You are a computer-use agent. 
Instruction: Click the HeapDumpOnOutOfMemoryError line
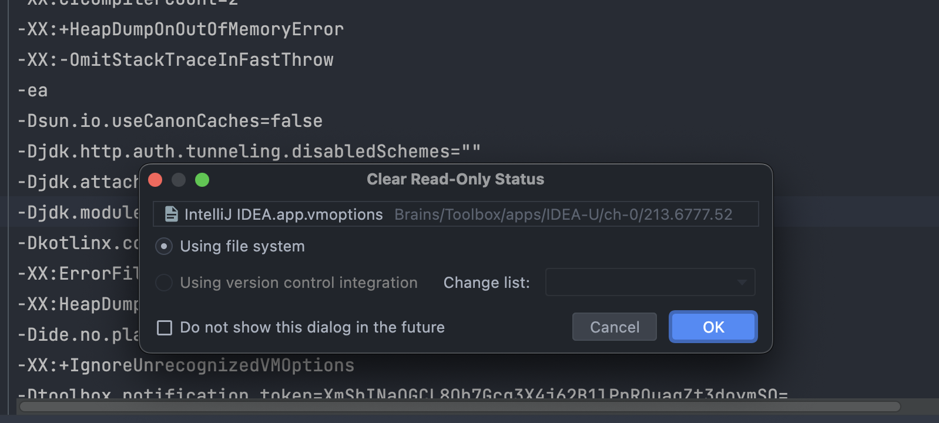point(180,29)
